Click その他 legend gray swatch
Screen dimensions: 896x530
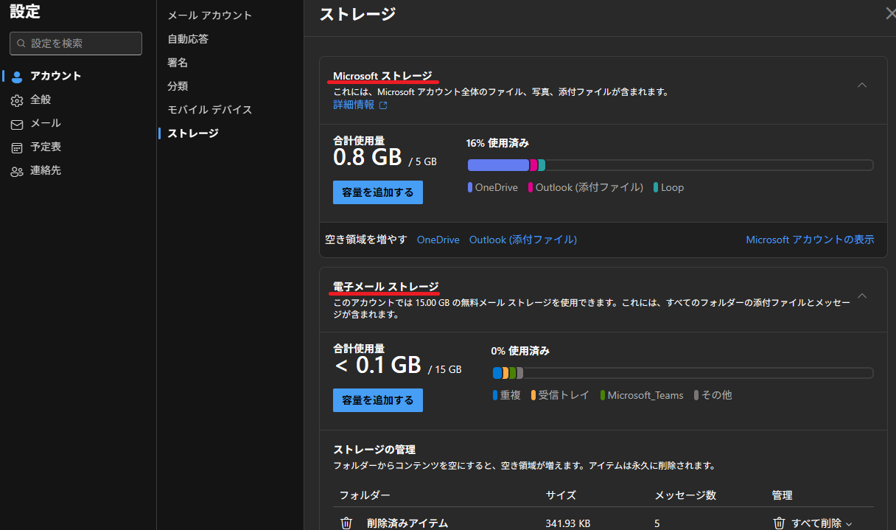click(696, 395)
